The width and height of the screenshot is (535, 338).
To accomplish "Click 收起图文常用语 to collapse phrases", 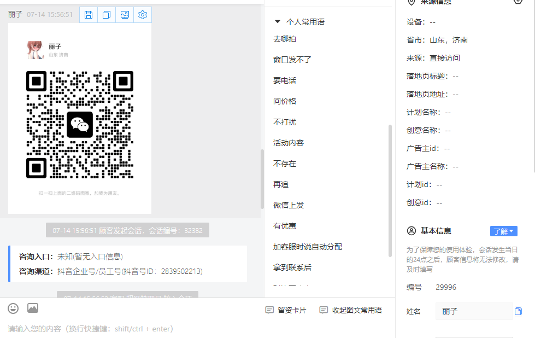I will [351, 310].
